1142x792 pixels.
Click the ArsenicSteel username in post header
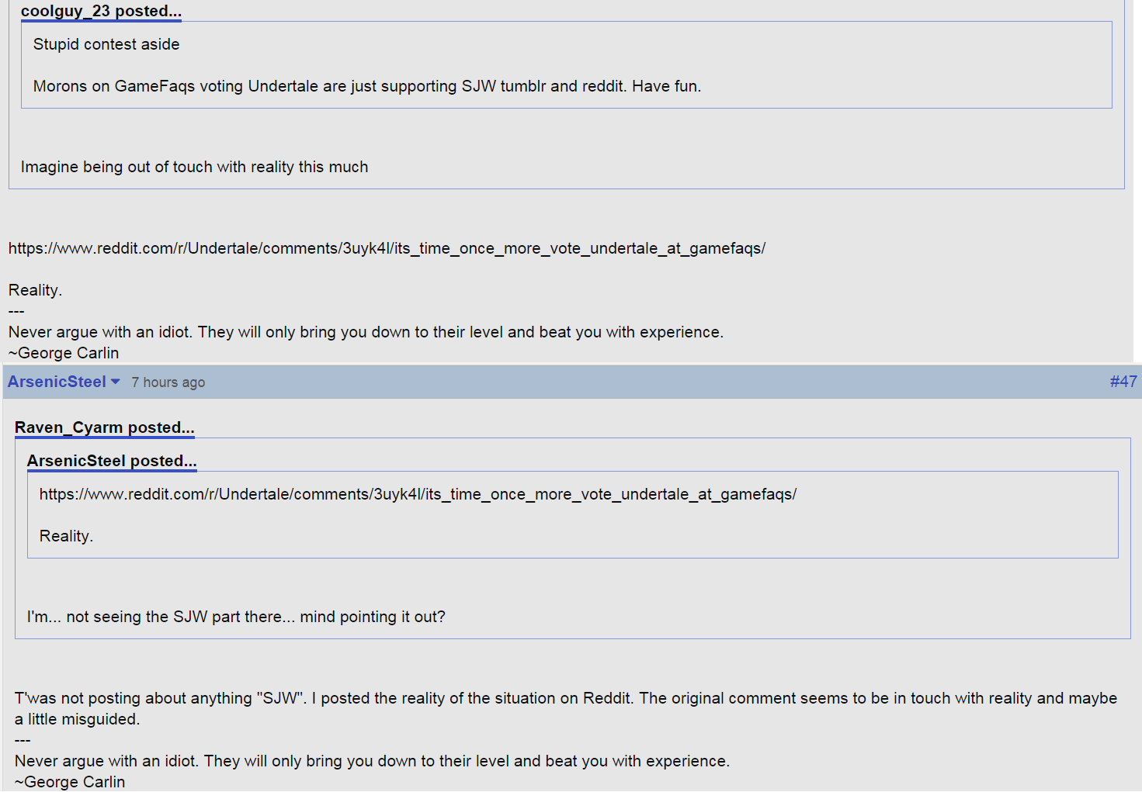[57, 382]
